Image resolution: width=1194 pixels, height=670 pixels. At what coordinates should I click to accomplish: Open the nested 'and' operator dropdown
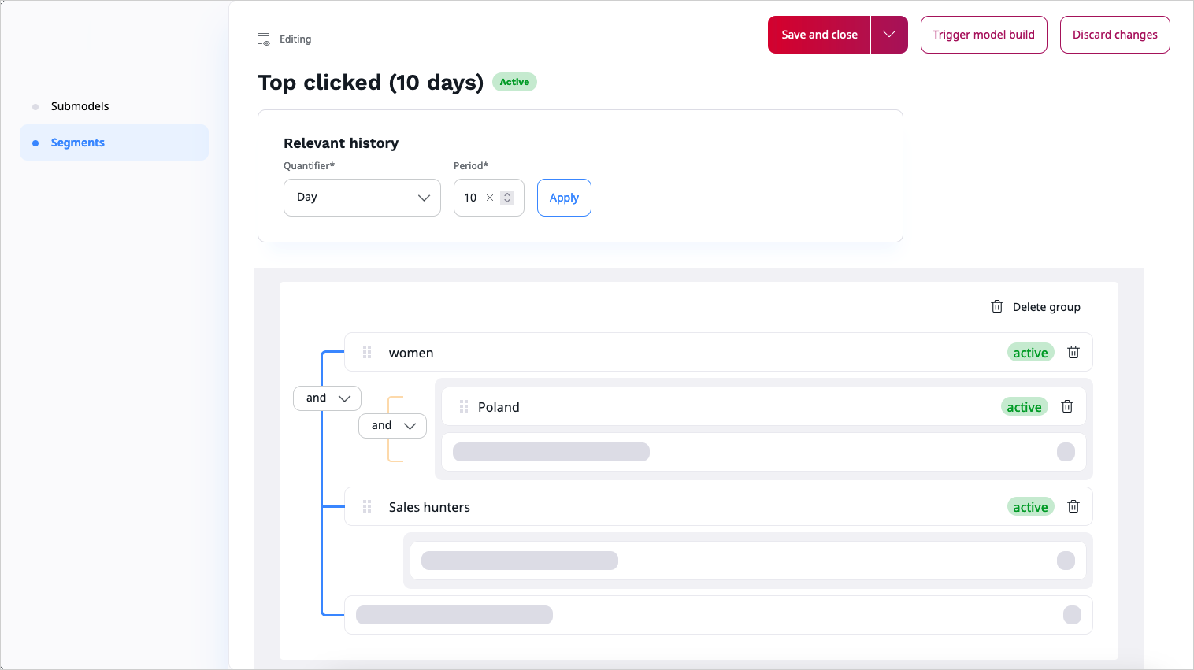tap(392, 426)
